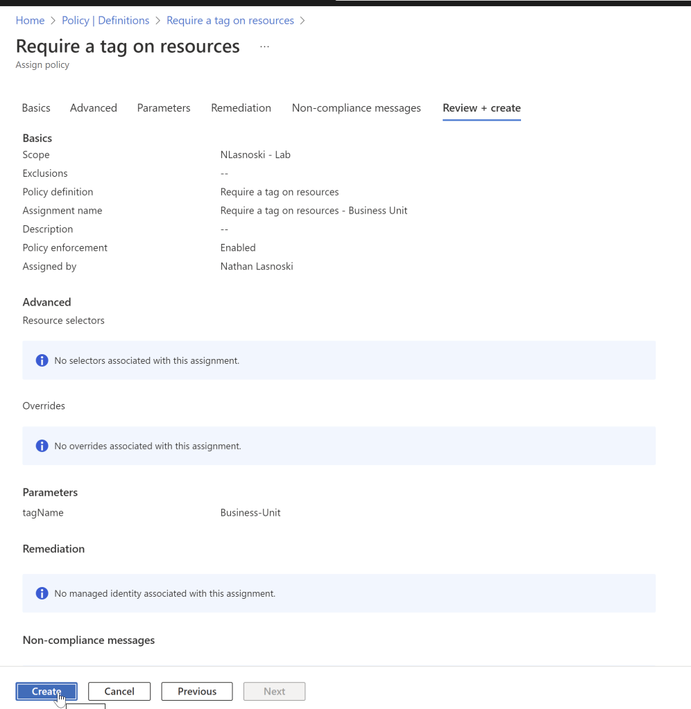Click the Create button to assign the policy
The image size is (691, 709).
coord(46,691)
